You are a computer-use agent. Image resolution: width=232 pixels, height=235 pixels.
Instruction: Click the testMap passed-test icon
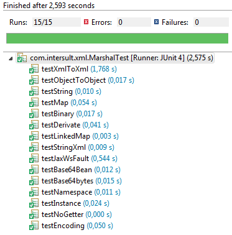click(x=34, y=103)
